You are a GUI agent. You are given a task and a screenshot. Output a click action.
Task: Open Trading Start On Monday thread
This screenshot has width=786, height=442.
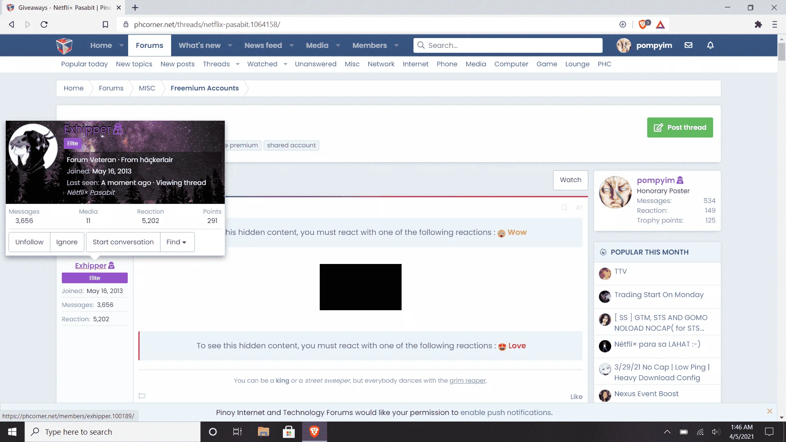[659, 295]
